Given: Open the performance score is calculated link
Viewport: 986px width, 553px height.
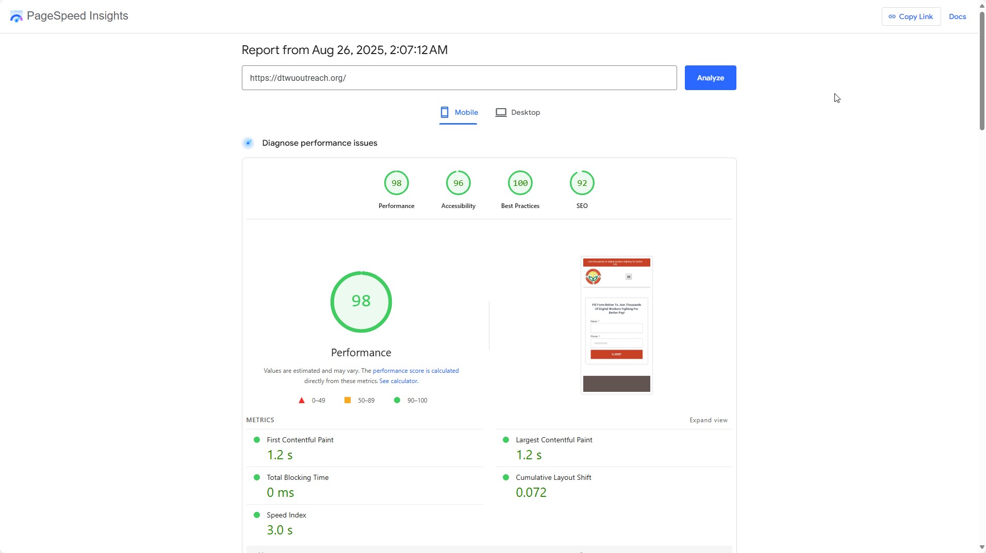Looking at the screenshot, I should click(x=416, y=371).
